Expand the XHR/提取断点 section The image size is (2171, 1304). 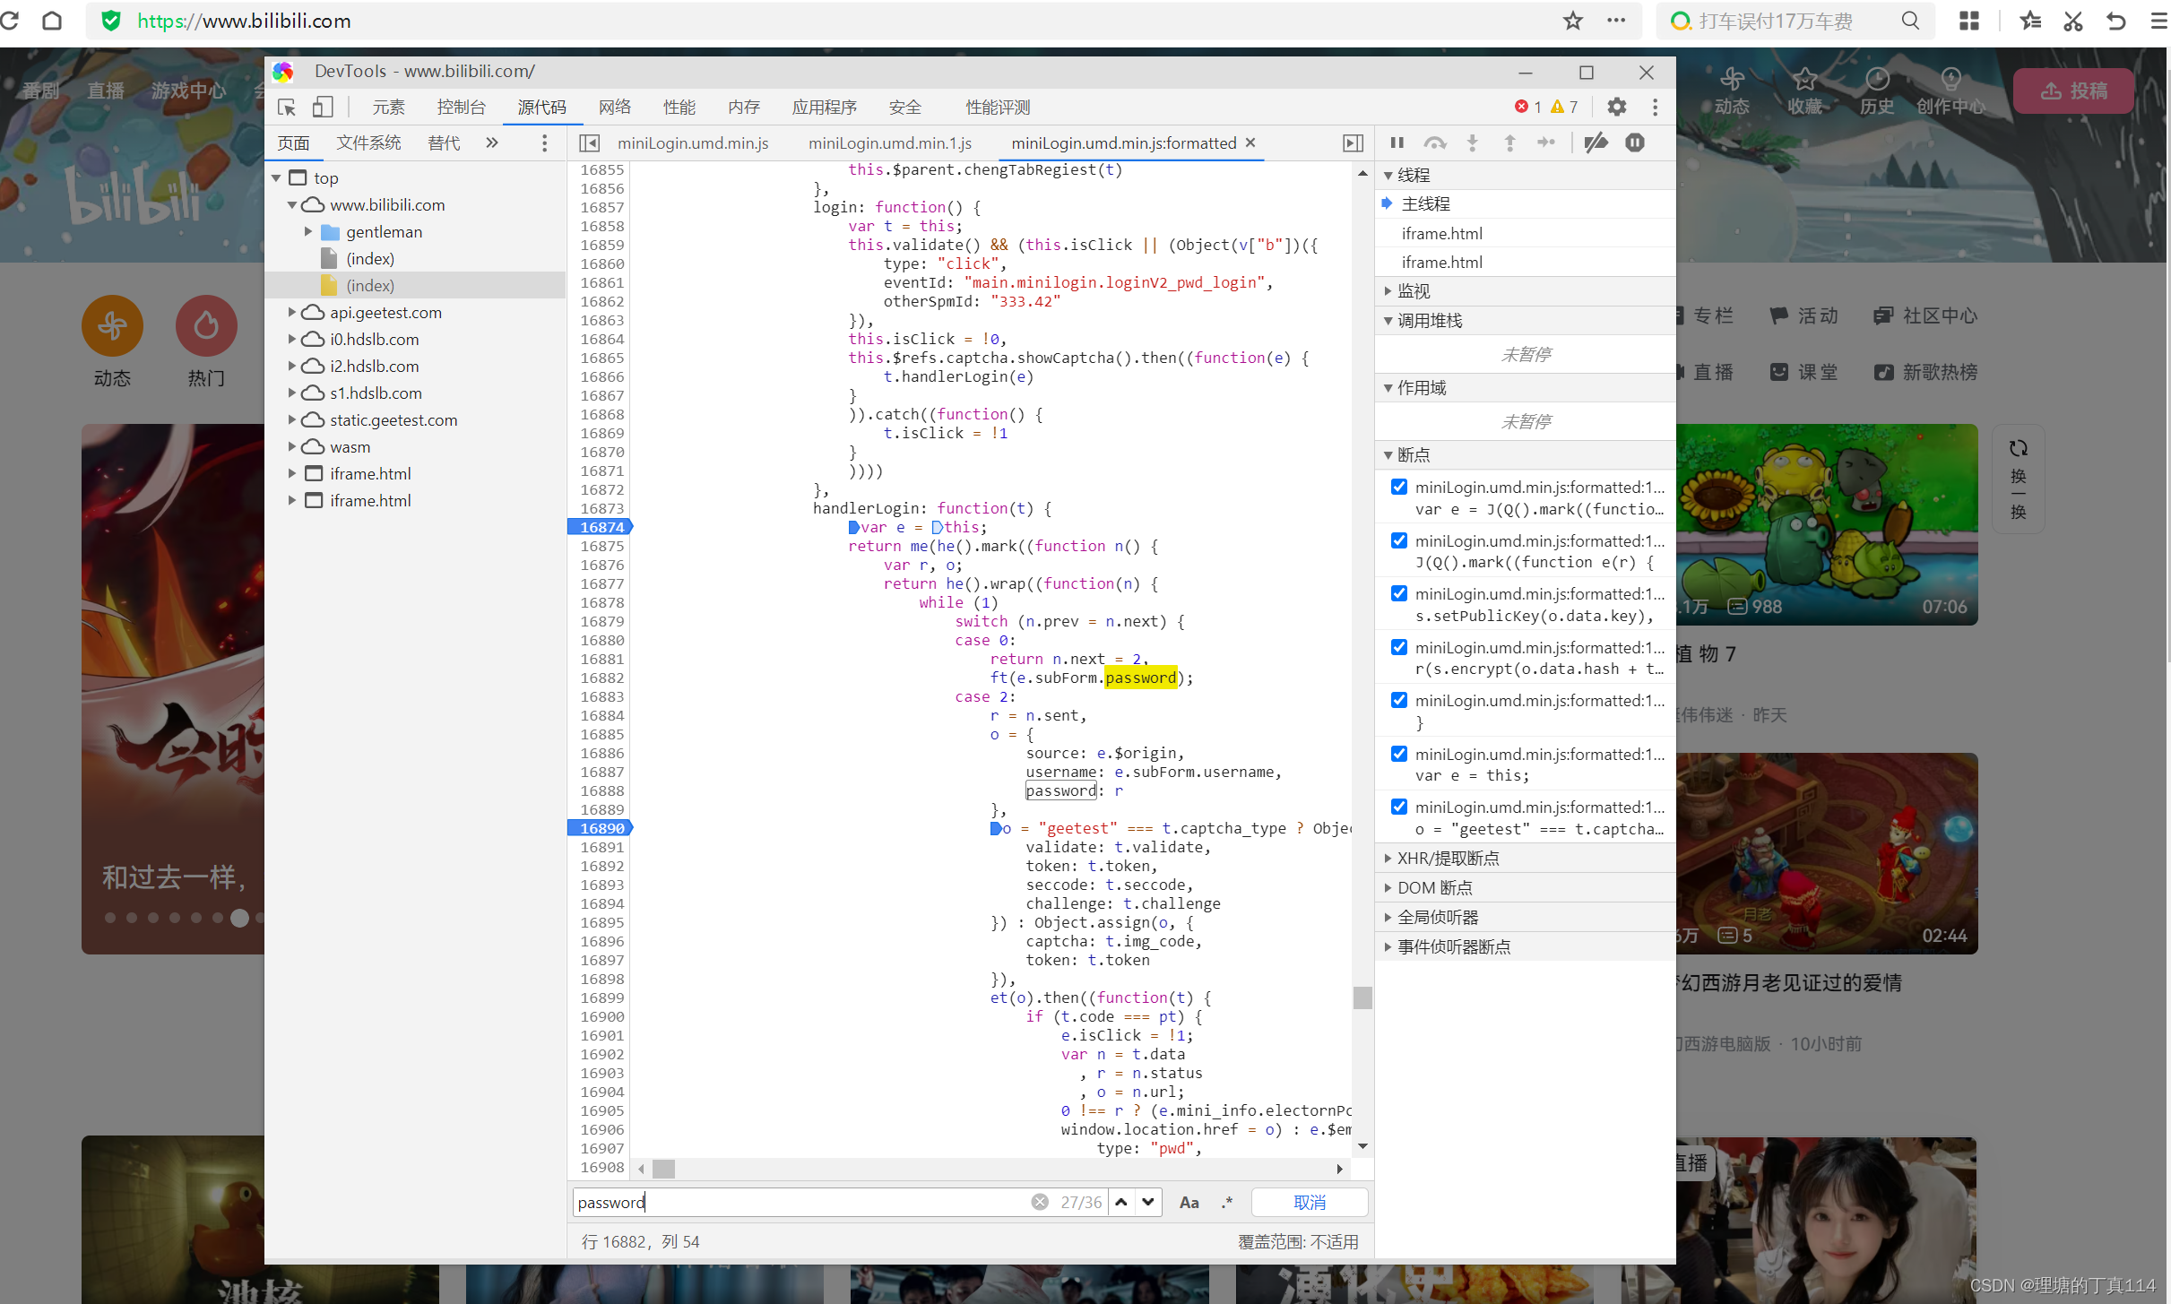[1447, 859]
